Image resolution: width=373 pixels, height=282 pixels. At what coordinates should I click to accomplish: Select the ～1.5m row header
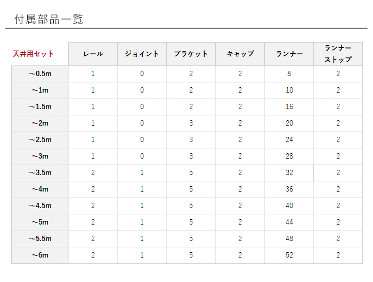tap(40, 107)
